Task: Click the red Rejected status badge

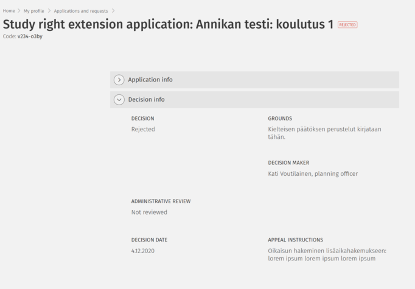Action: [347, 25]
